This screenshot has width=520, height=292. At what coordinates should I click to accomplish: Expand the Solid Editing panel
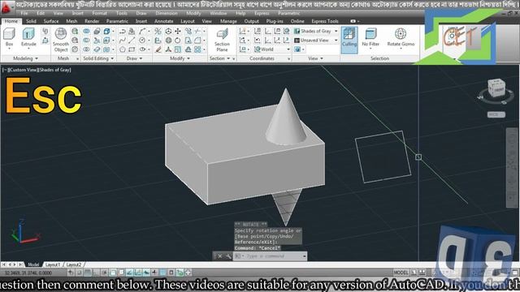tap(98, 58)
